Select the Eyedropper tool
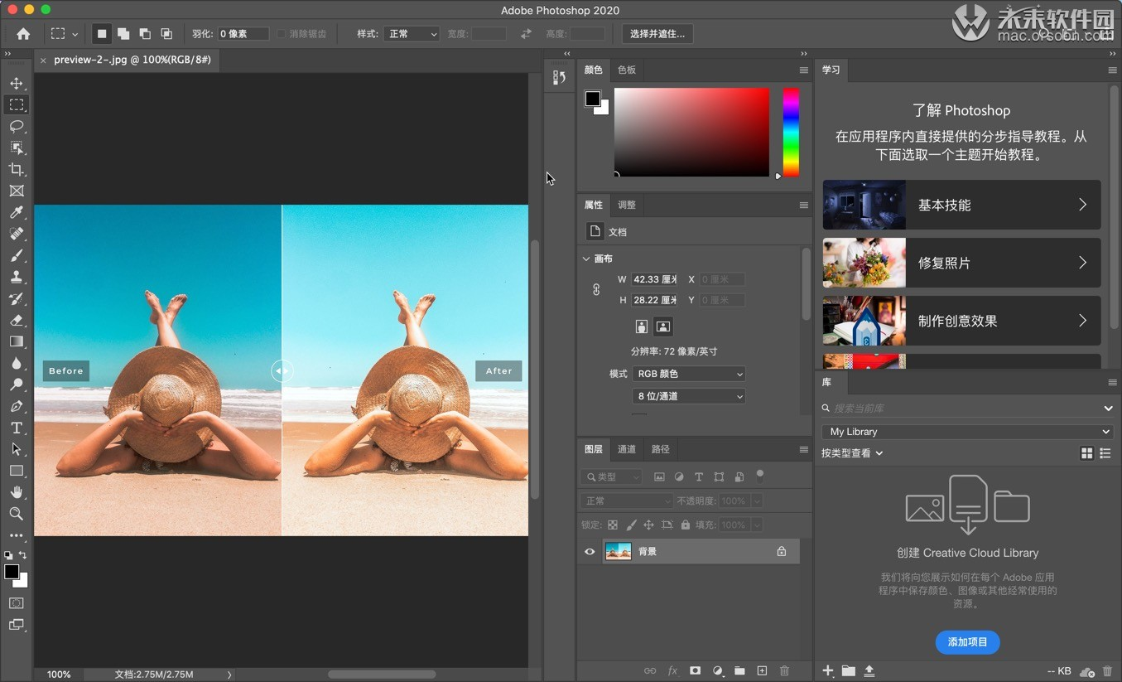This screenshot has width=1122, height=682. pos(17,212)
